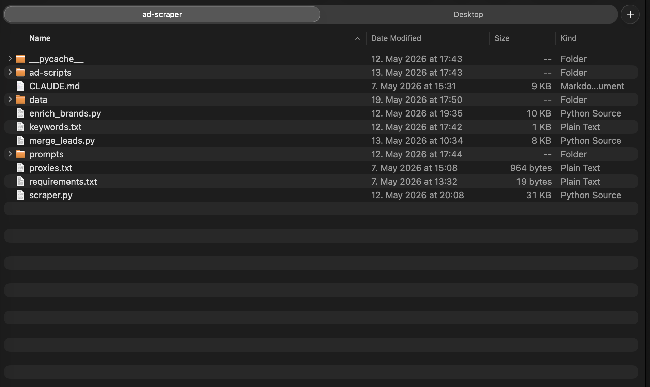This screenshot has height=387, width=650.
Task: Click date '7. May 2026 at 13:32'
Action: [414, 182]
